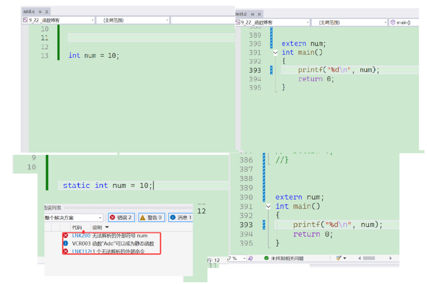
Task: Click line number 13 in add.c
Action: 45,56
